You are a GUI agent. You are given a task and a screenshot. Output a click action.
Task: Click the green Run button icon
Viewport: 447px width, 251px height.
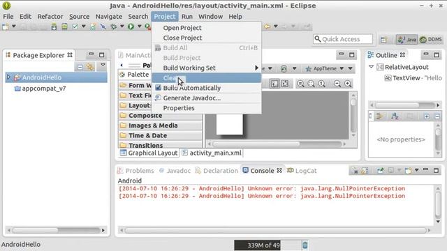[x=131, y=26]
